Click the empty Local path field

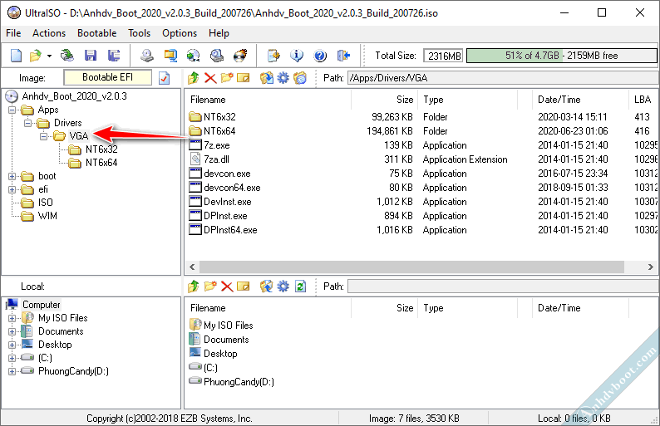tap(503, 286)
